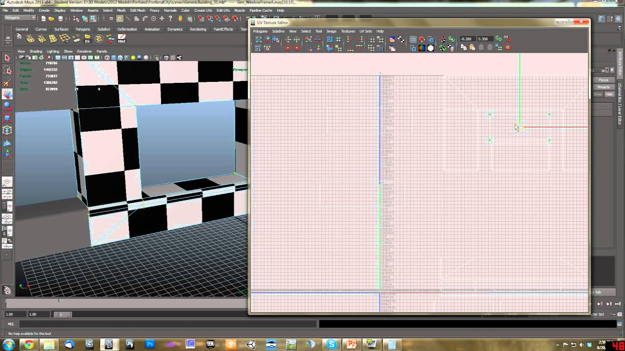
Task: Click copy UVs icon in UV editor
Action: (x=464, y=48)
